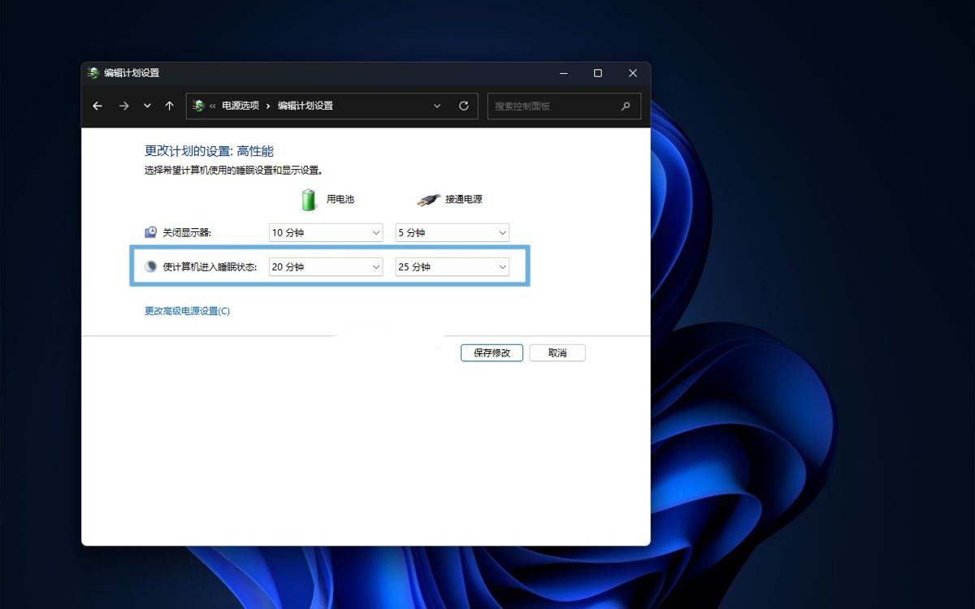The width and height of the screenshot is (975, 609).
Task: Click the 保存修改 button
Action: pos(492,352)
